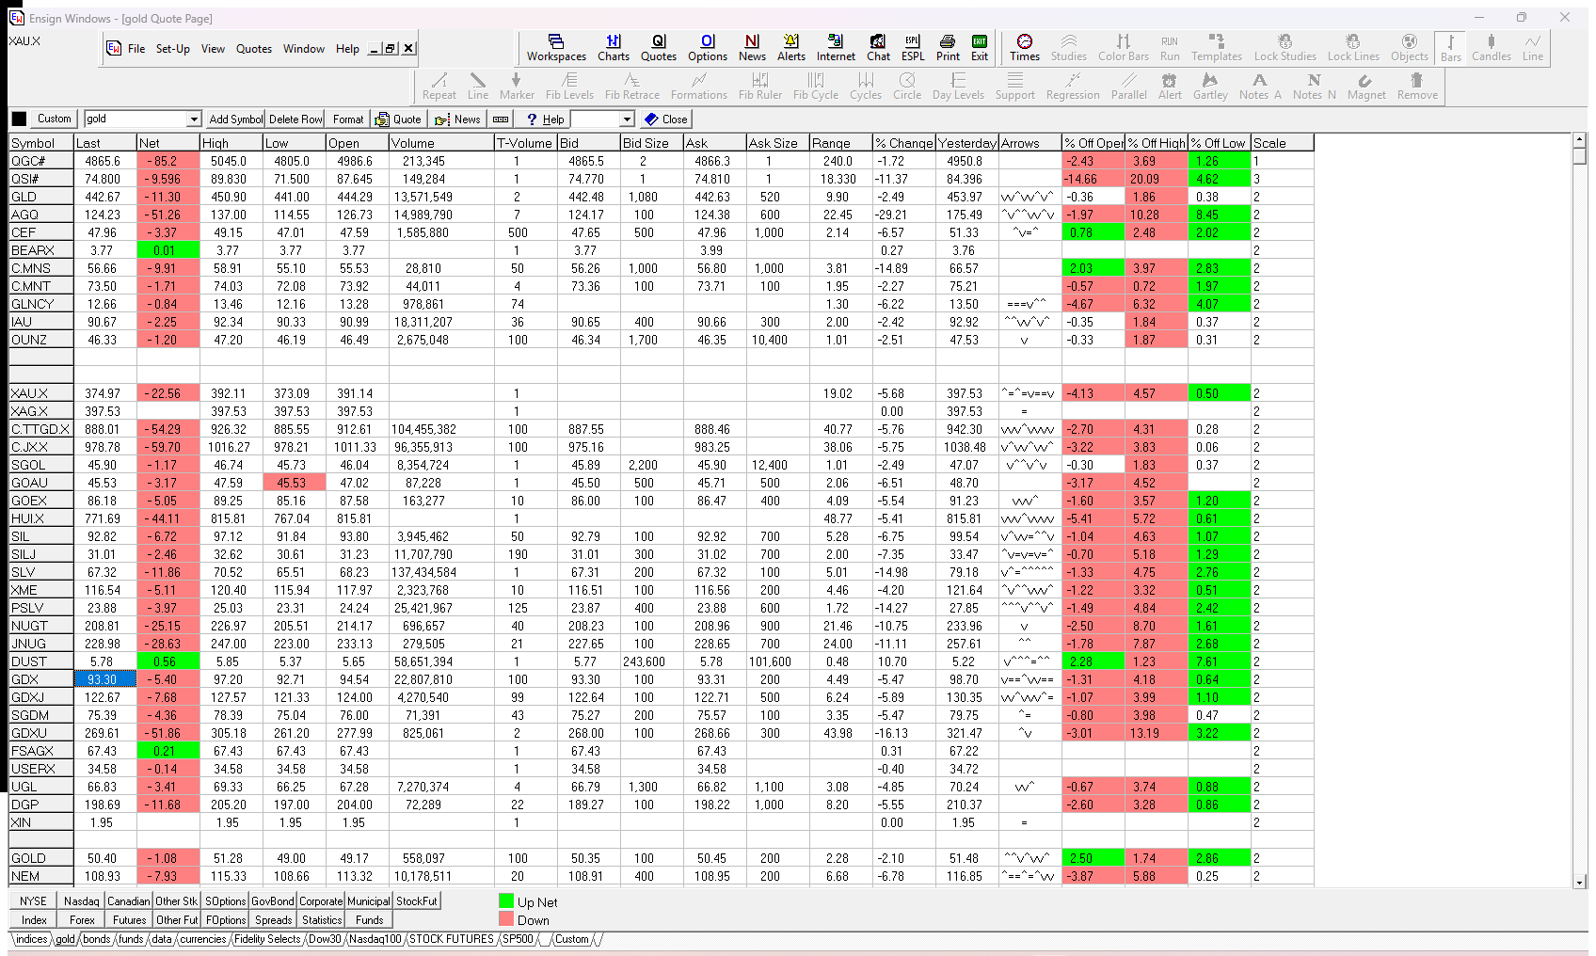Open the Set-Up menu

172,49
